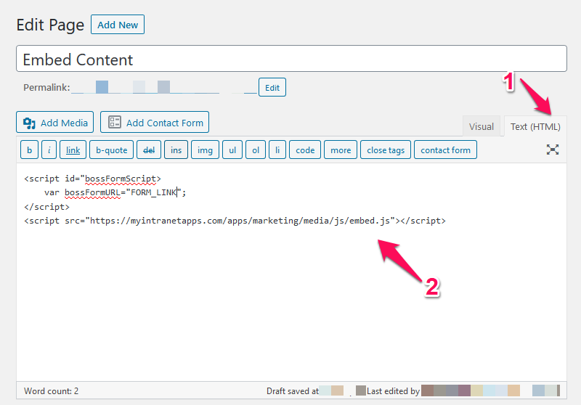Open the Add Media dialog
Image resolution: width=581 pixels, height=405 pixels.
(x=55, y=122)
